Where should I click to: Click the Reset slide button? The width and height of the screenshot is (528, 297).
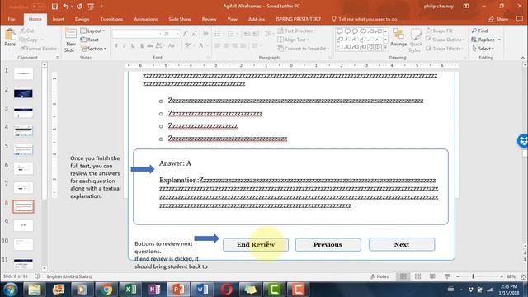click(x=90, y=40)
